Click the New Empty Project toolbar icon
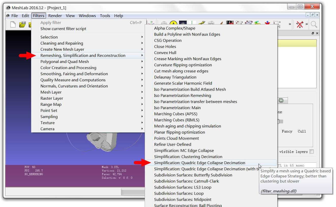Image resolution: width=336 pixels, height=207 pixels. pos(13,24)
